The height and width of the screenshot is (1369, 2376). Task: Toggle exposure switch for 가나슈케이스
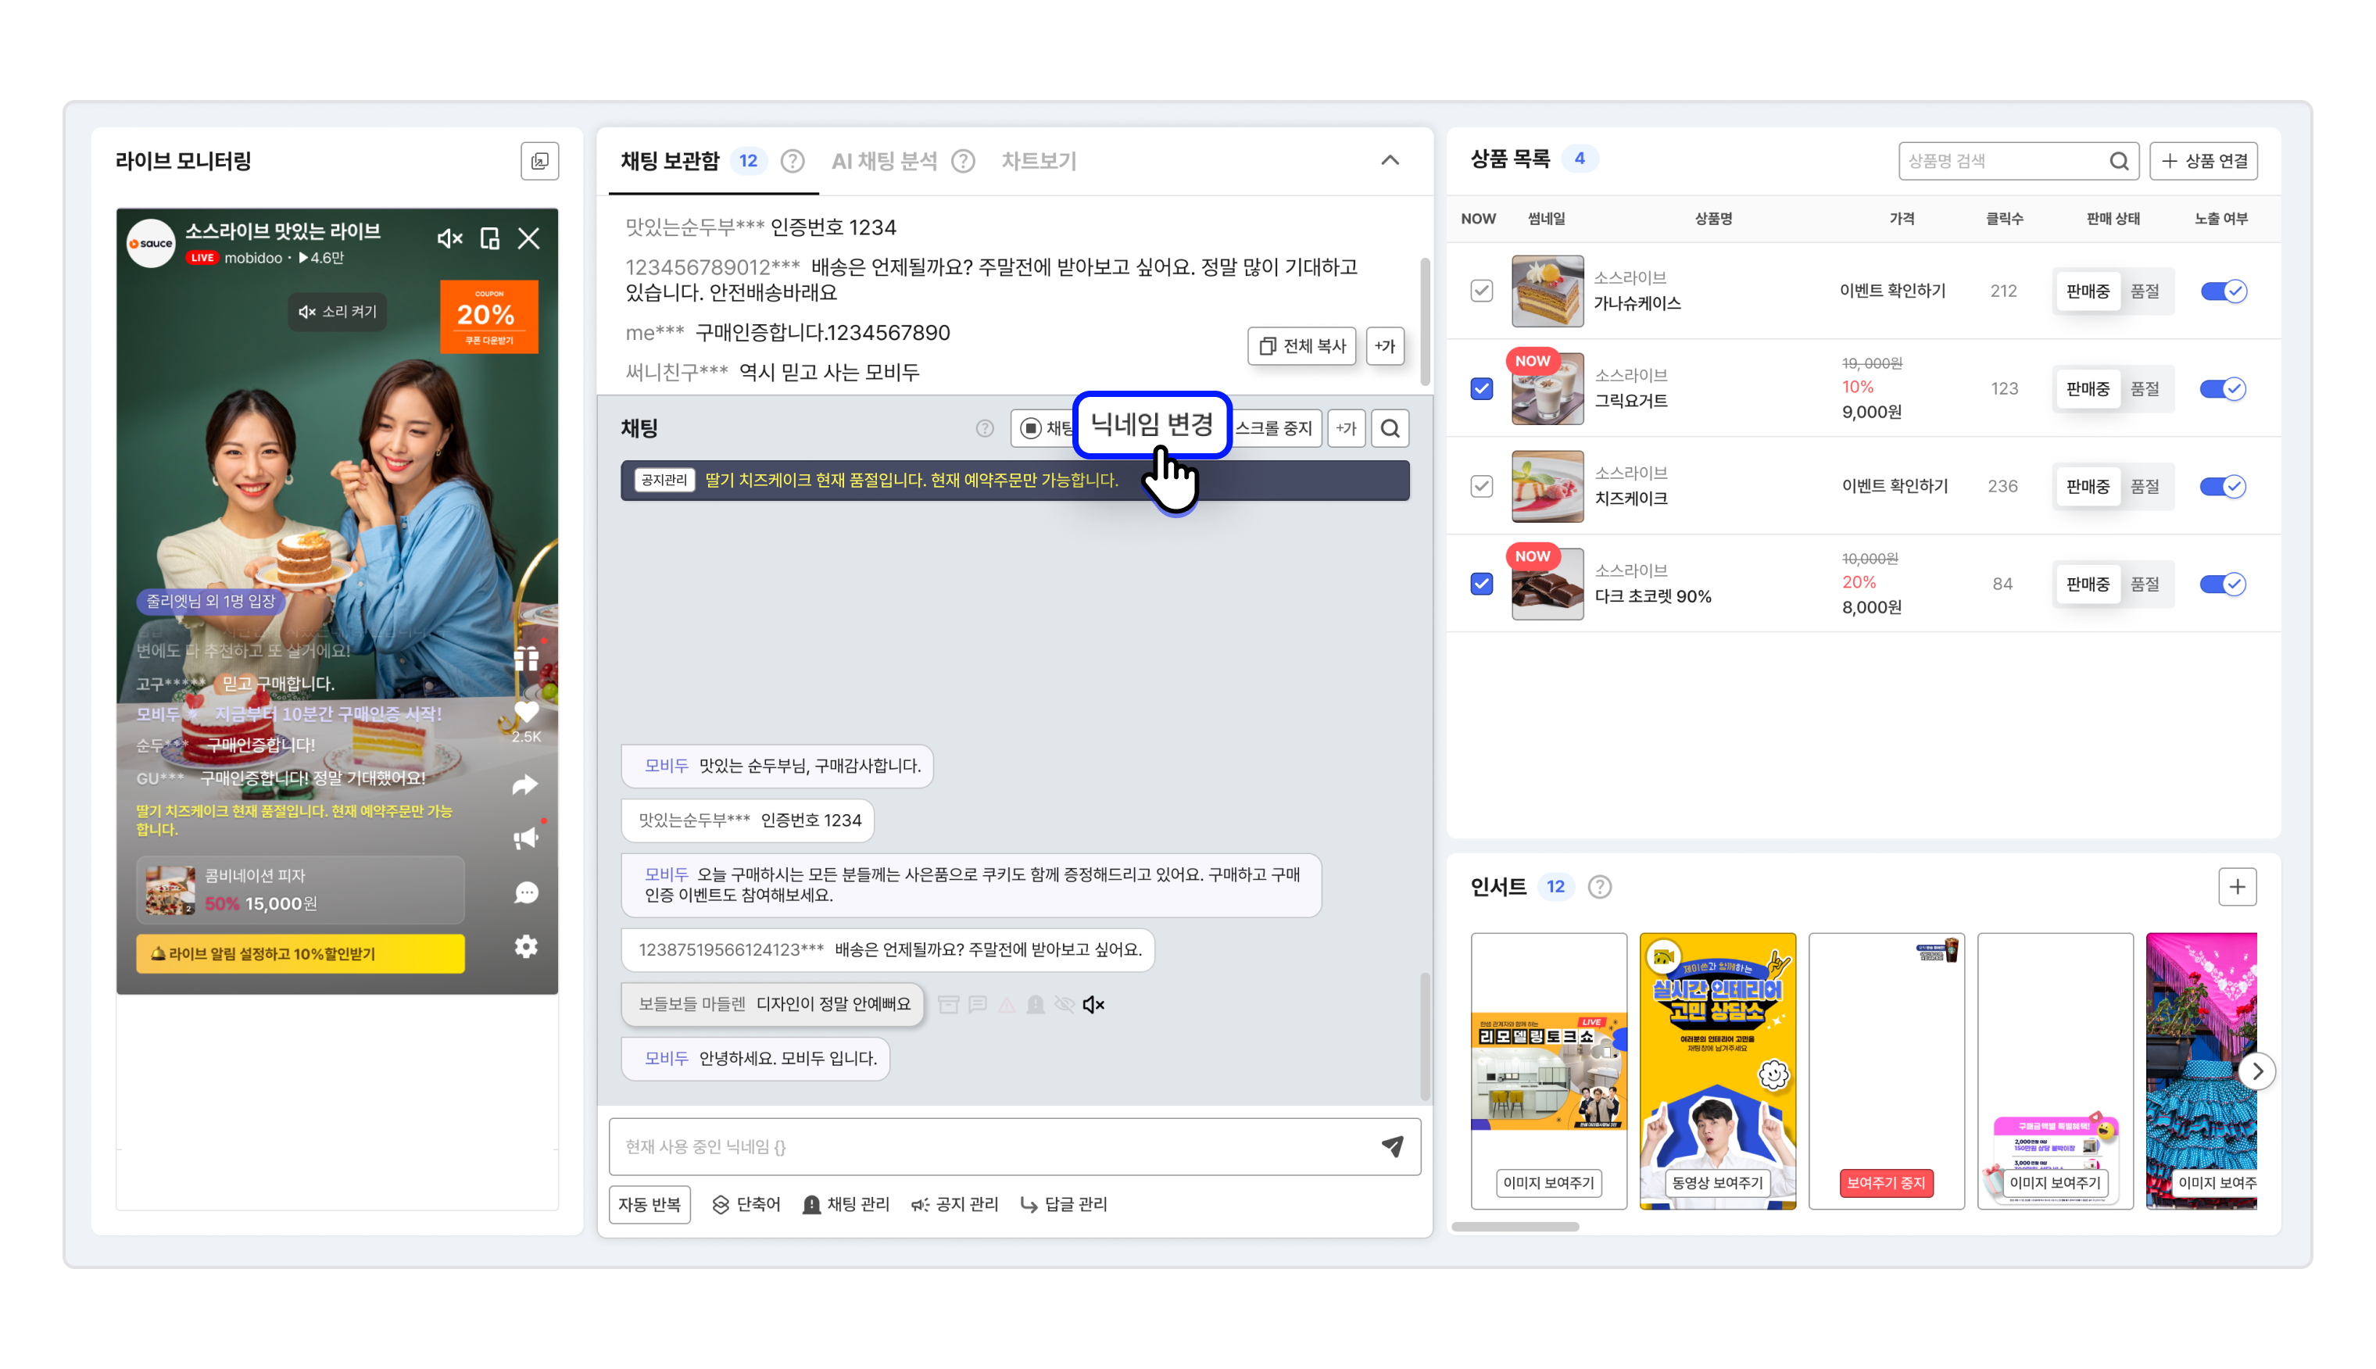click(2223, 291)
